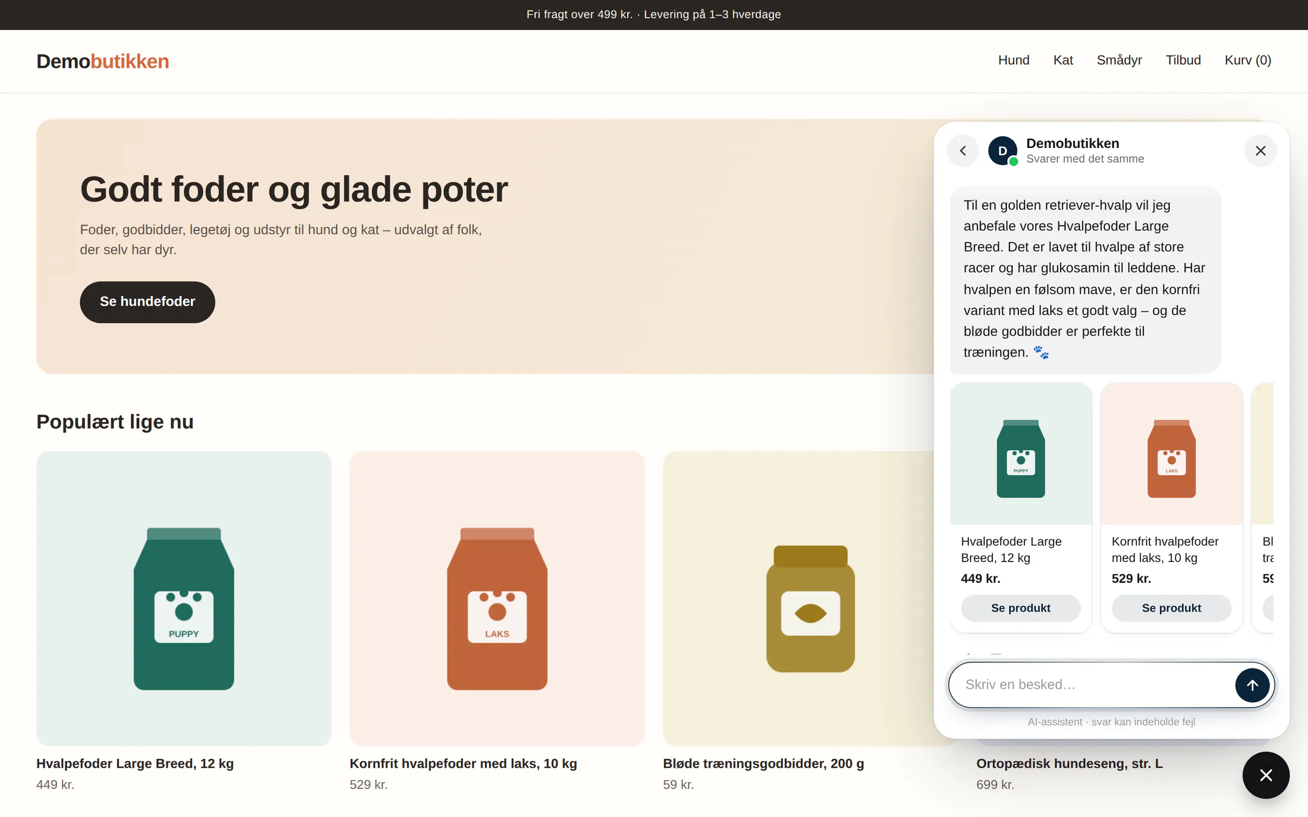Go back in the chat widget

(x=963, y=151)
